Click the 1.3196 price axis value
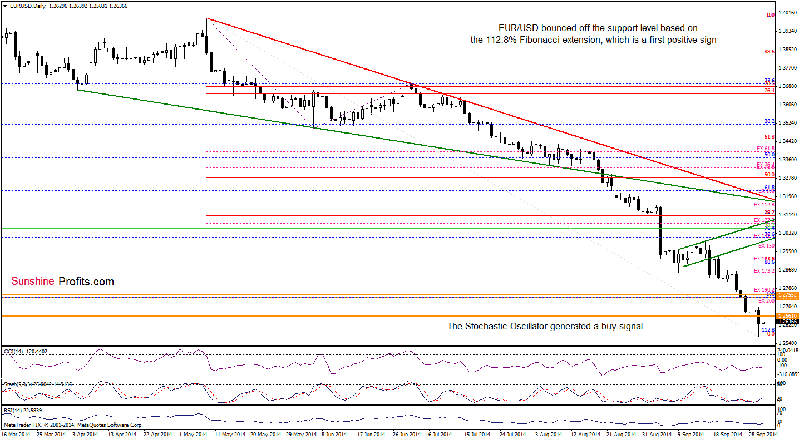799x439 pixels. 787,196
